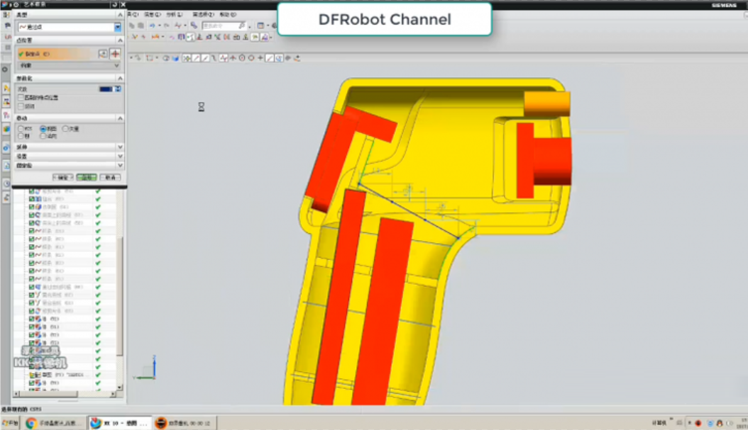Toggle the Mid Point snap icon

point(205,58)
